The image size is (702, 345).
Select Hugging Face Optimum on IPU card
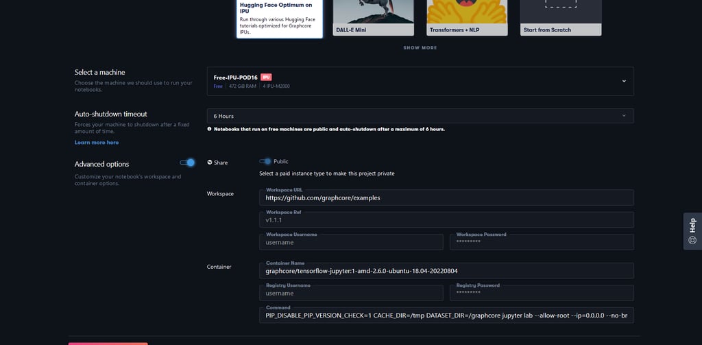(x=280, y=19)
